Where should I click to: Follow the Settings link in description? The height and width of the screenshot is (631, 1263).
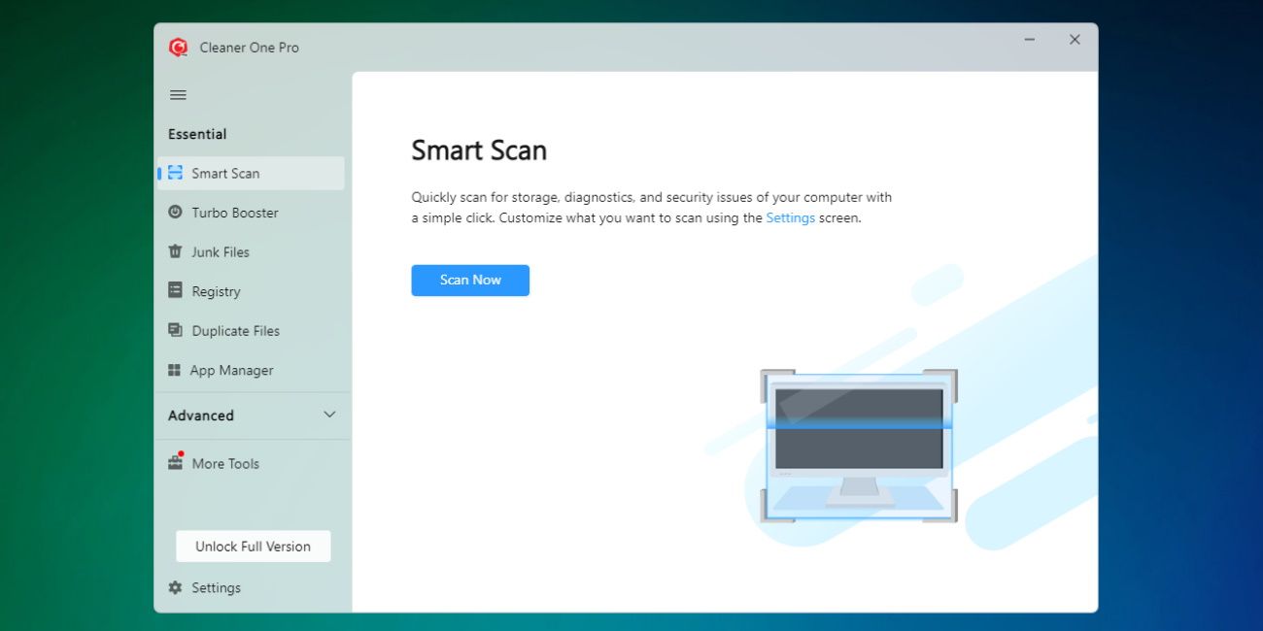(x=791, y=217)
